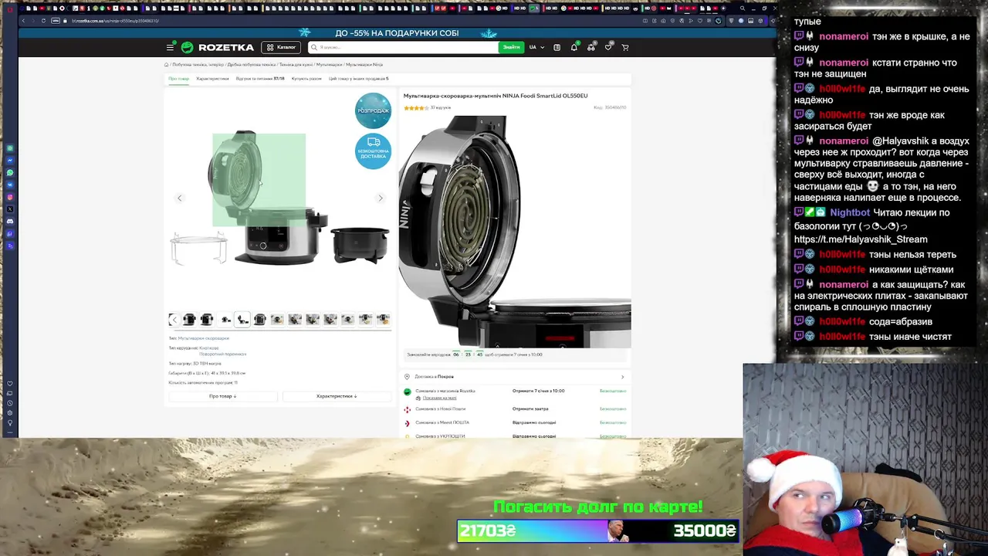Open Цей товар у інших продавців tab
The width and height of the screenshot is (988, 556).
click(358, 79)
